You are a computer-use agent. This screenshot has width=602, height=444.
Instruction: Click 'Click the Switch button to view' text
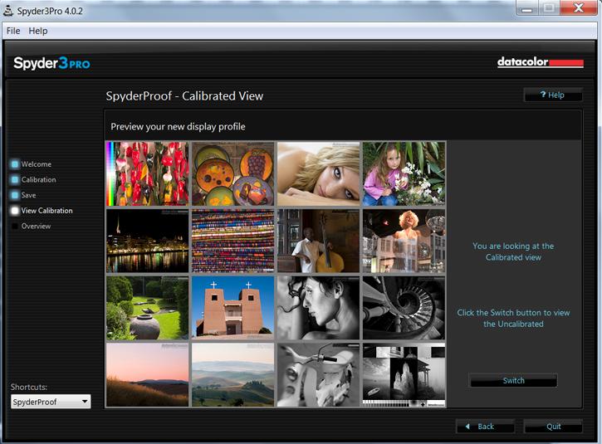[x=513, y=313]
